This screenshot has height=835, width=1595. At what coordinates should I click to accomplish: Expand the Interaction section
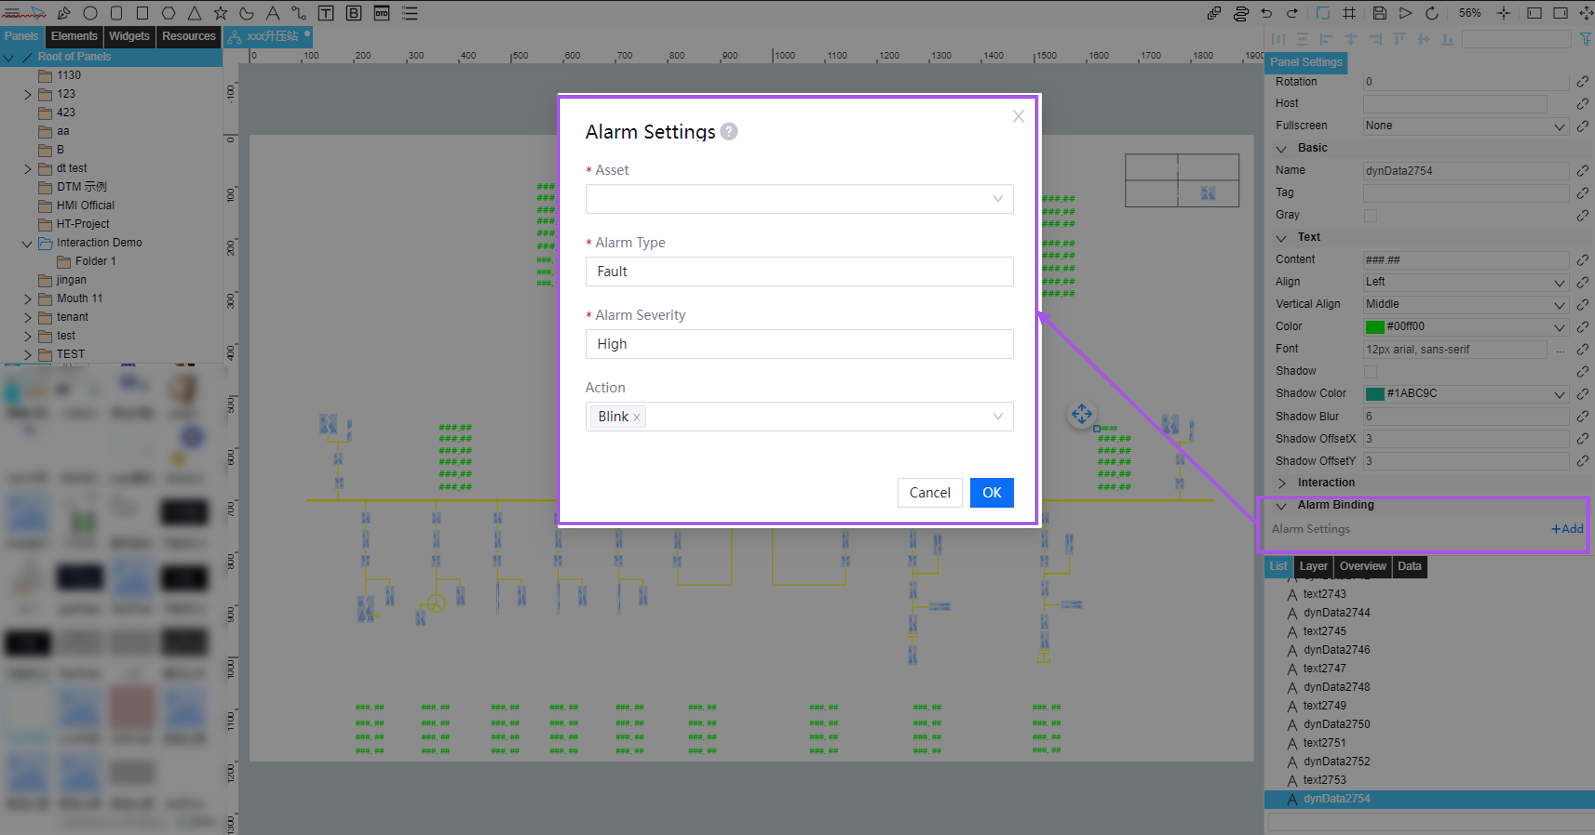(x=1282, y=483)
